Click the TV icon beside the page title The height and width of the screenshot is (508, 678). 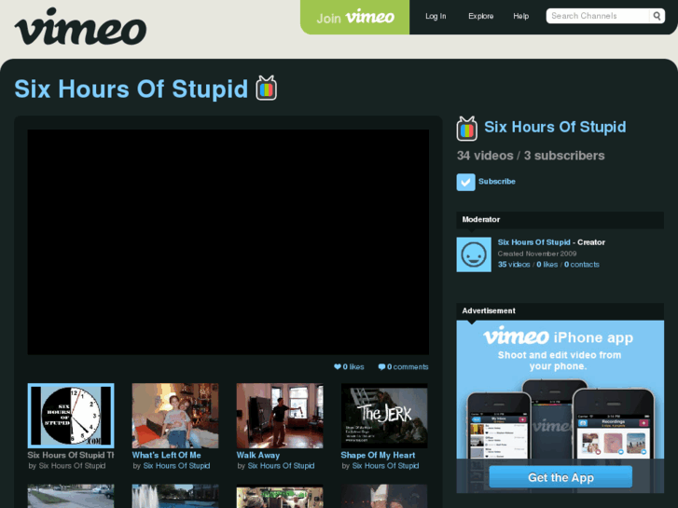pyautogui.click(x=267, y=89)
